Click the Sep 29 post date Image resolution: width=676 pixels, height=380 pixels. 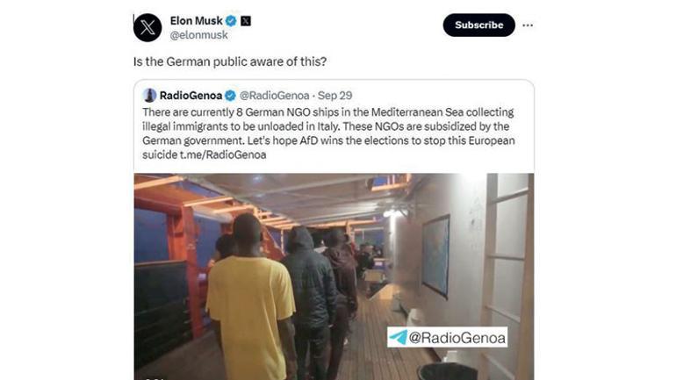[335, 95]
